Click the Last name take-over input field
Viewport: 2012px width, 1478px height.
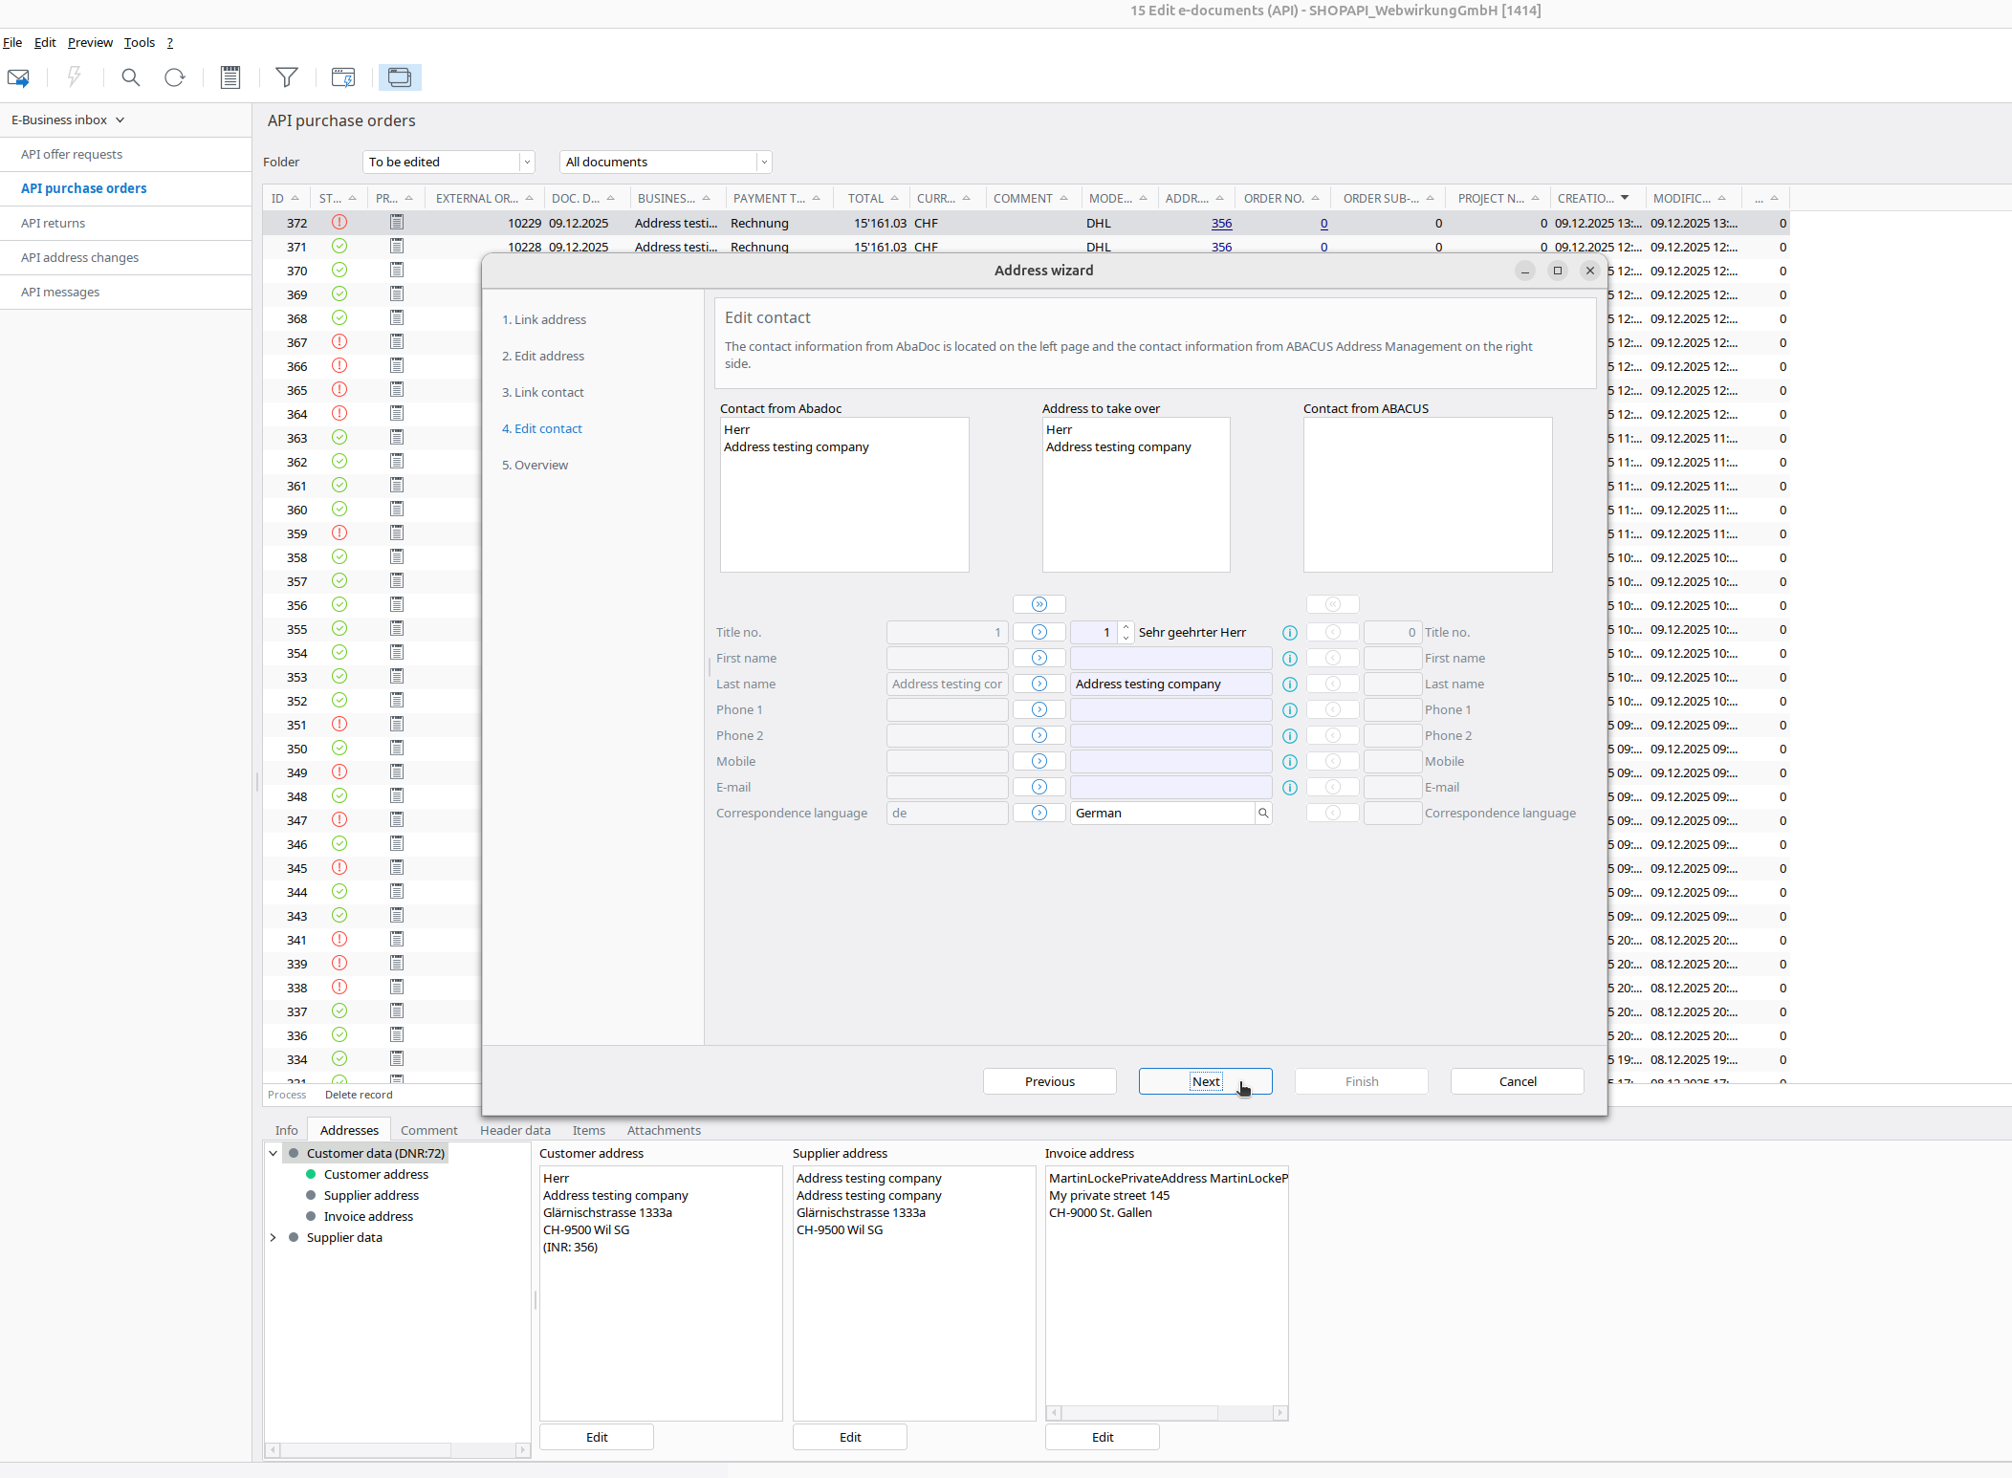pos(1170,684)
